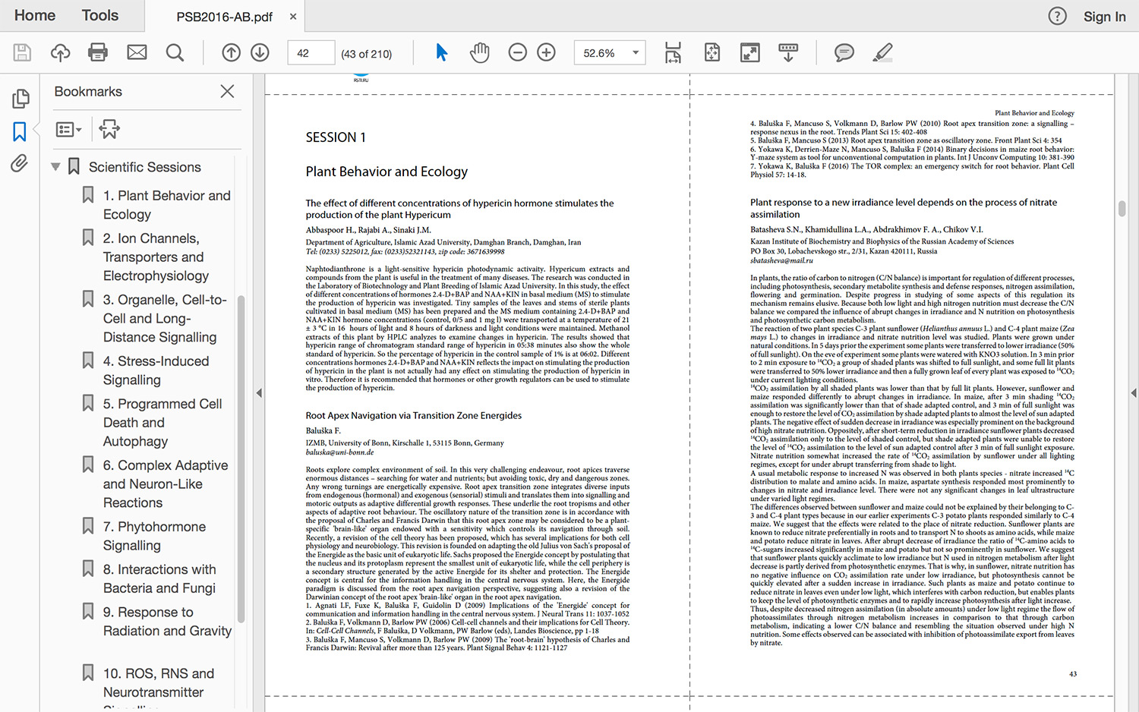This screenshot has width=1139, height=712.
Task: Click the Bookmarks panel title
Action: click(x=88, y=91)
